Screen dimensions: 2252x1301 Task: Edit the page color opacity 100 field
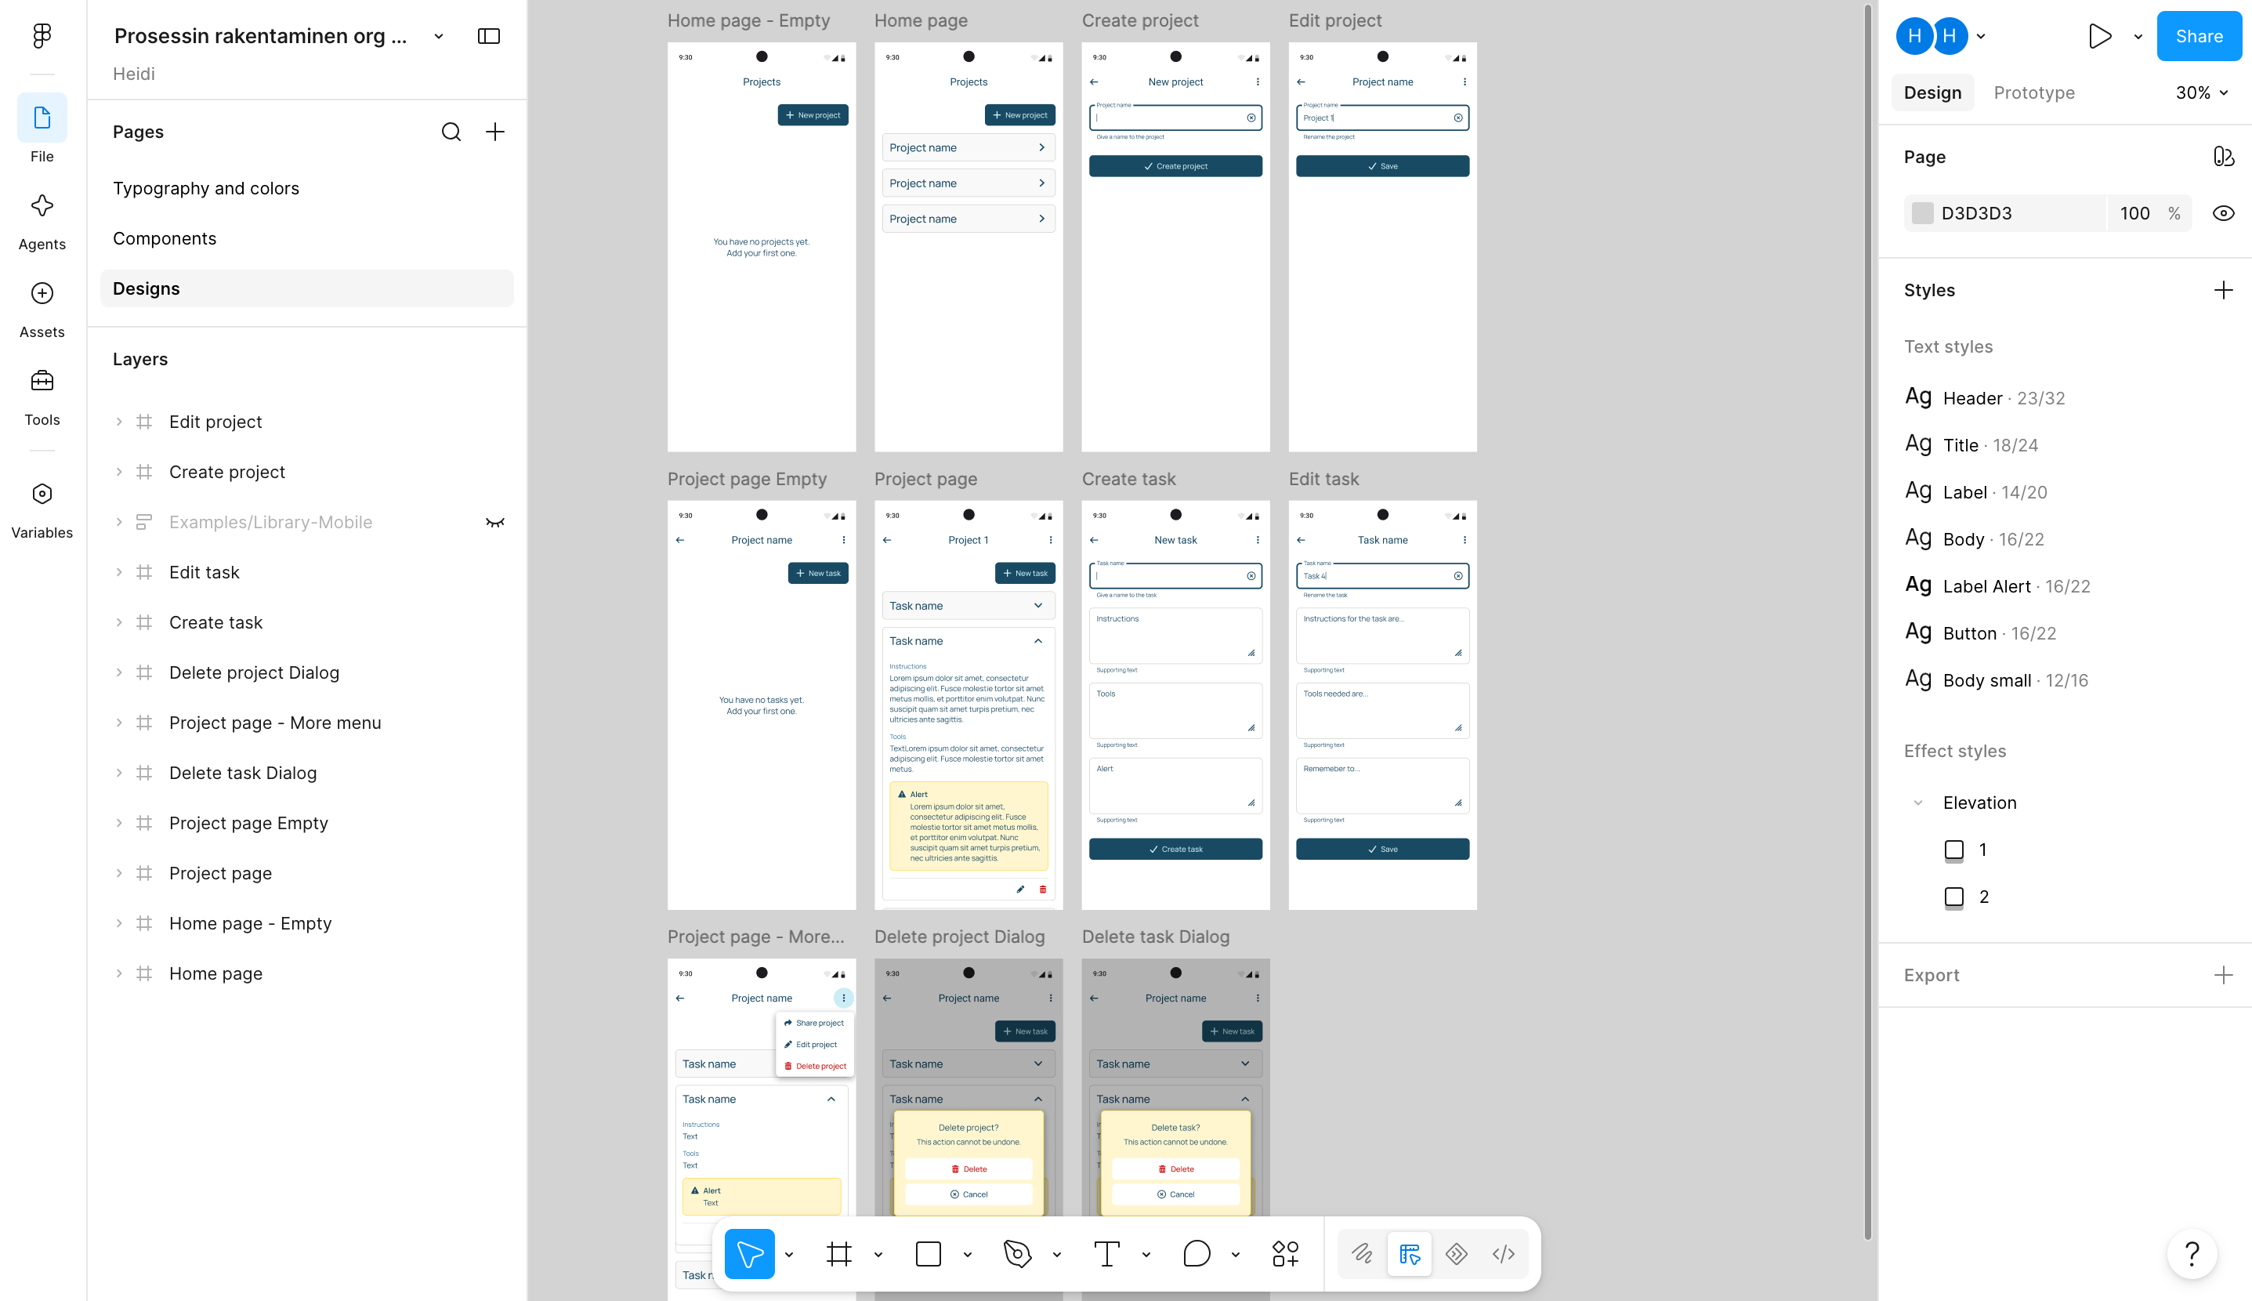pos(2135,213)
